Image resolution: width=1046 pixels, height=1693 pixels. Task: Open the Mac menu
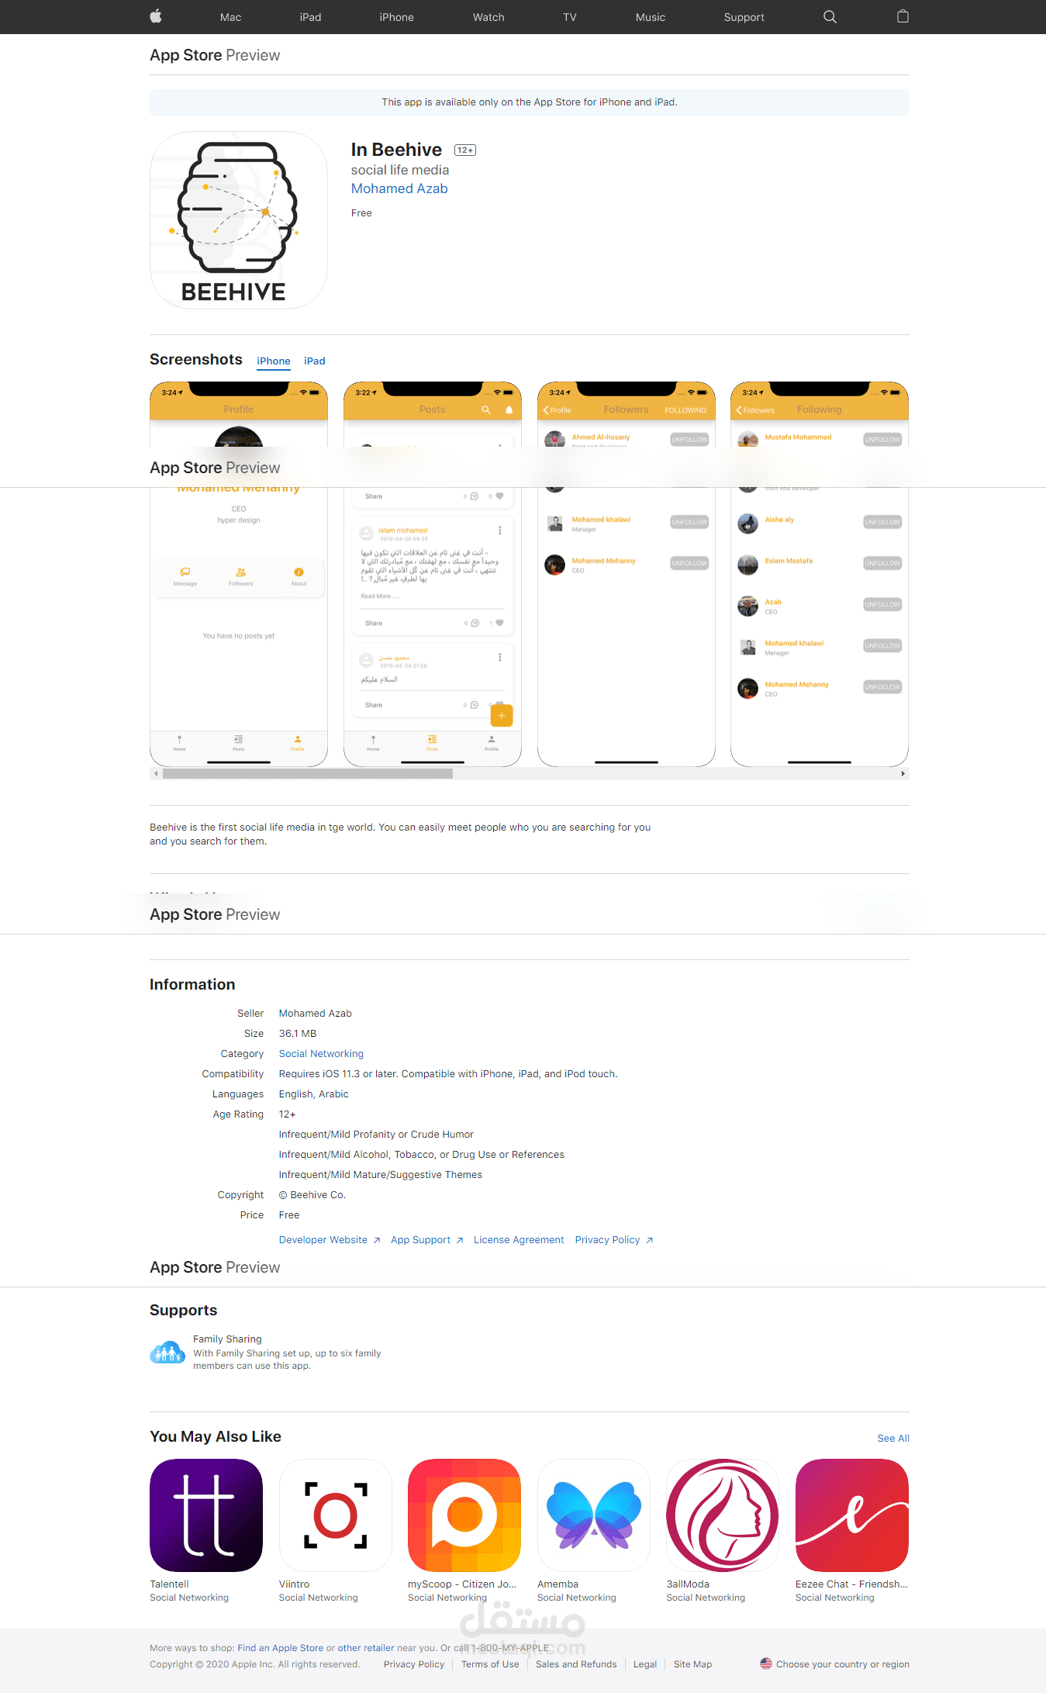[230, 17]
